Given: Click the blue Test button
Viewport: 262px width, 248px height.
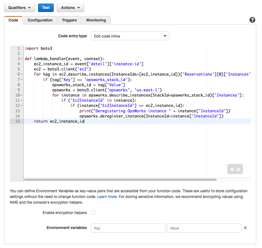Looking at the screenshot, I should 46,8.
